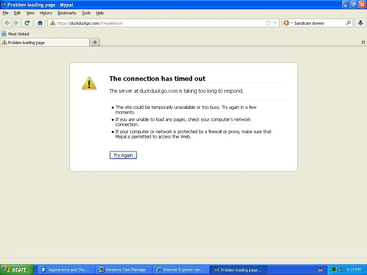The width and height of the screenshot is (367, 275).
Task: Go to the Home page
Action: (x=40, y=23)
